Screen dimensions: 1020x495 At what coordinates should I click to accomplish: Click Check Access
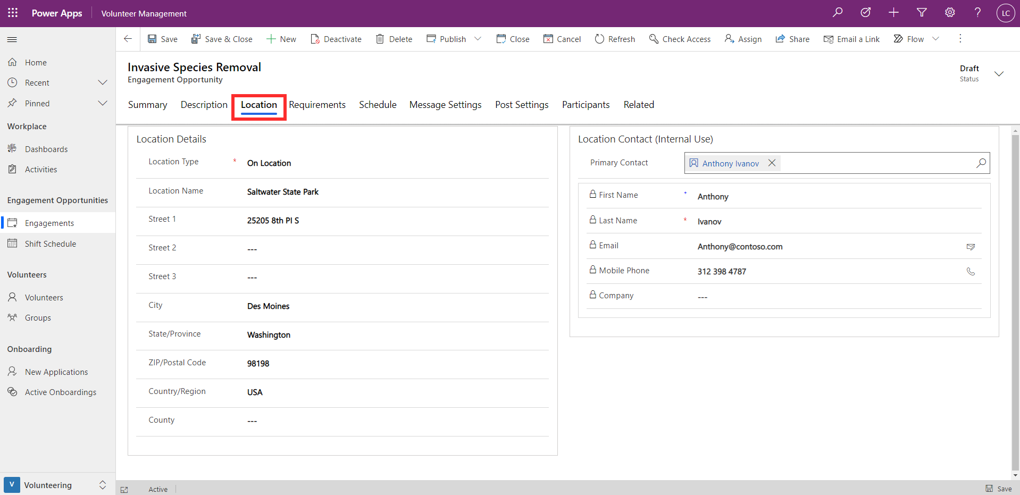click(x=680, y=39)
